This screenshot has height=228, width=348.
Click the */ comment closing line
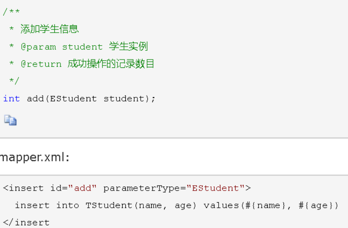pos(14,81)
